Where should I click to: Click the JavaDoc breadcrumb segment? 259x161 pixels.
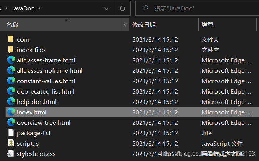[x=23, y=8]
